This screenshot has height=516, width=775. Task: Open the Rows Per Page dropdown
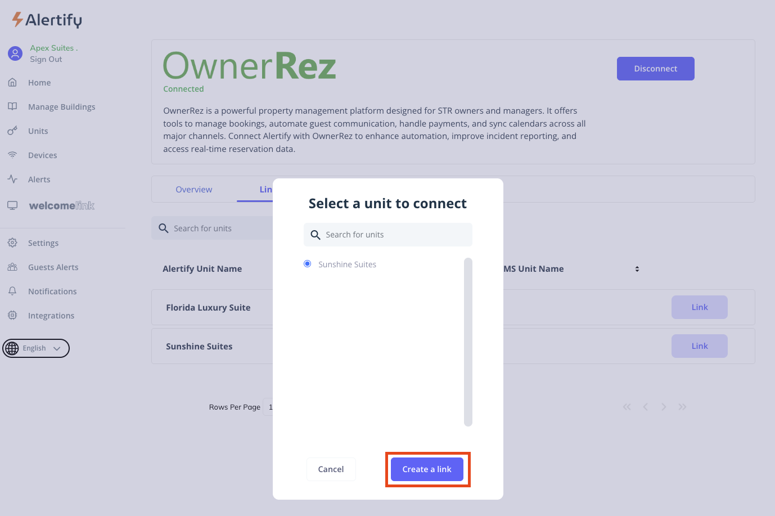pyautogui.click(x=268, y=407)
